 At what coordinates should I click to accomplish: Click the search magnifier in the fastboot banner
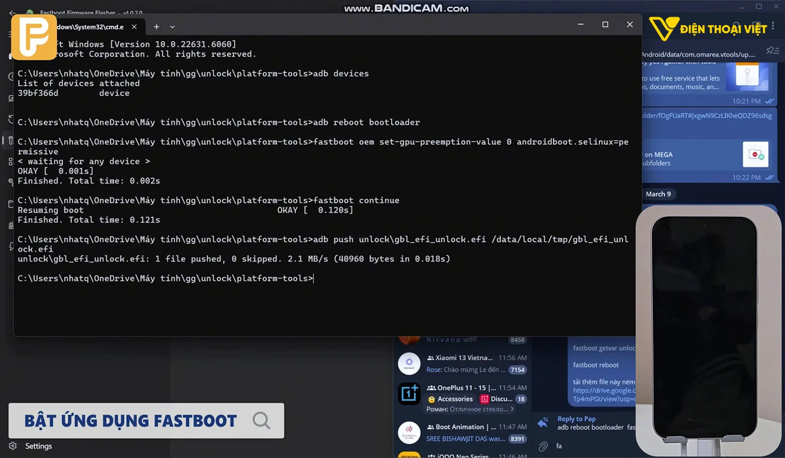click(x=261, y=420)
